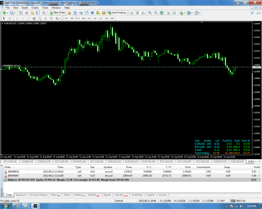The image size is (262, 209).
Task: Open the Insert menu
Action: [x=25, y=8]
